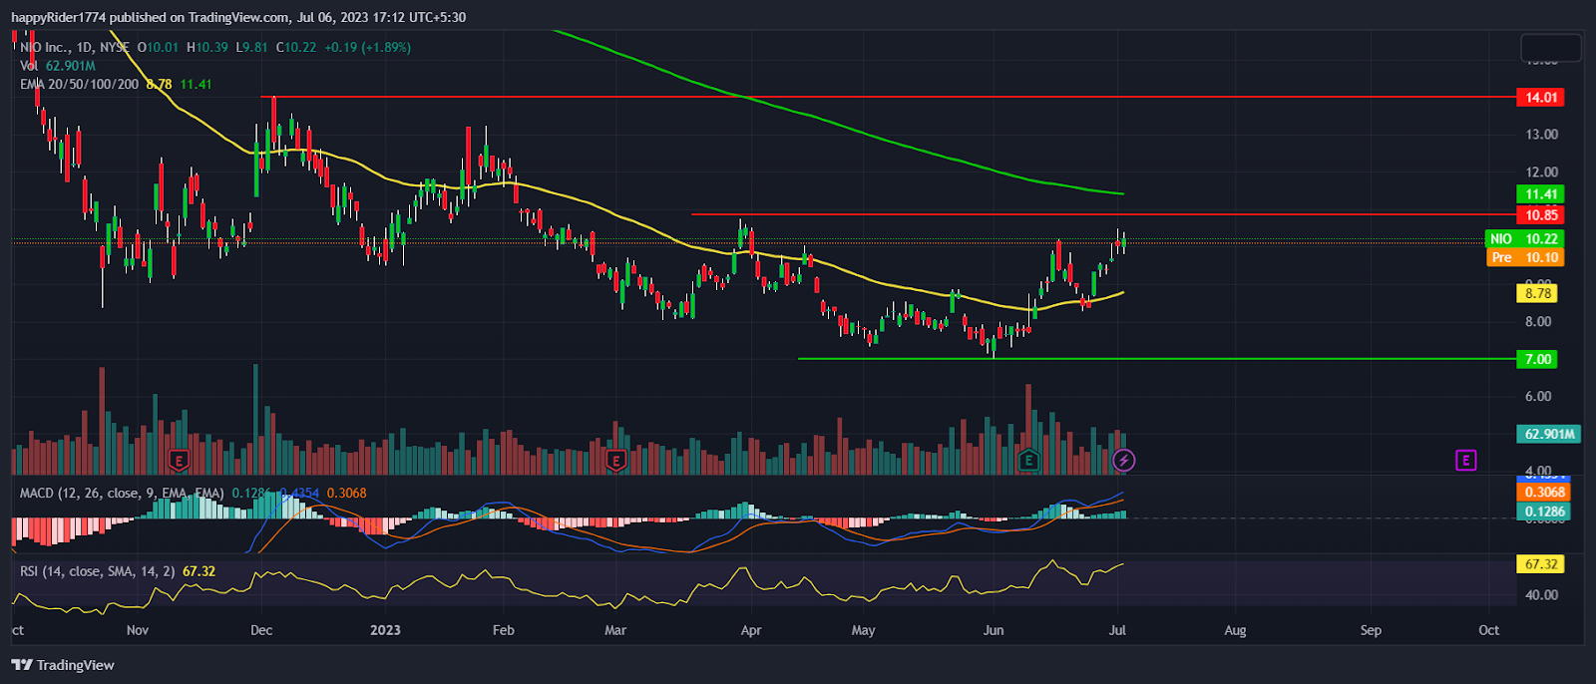Click the high price H10.39 value

click(207, 47)
